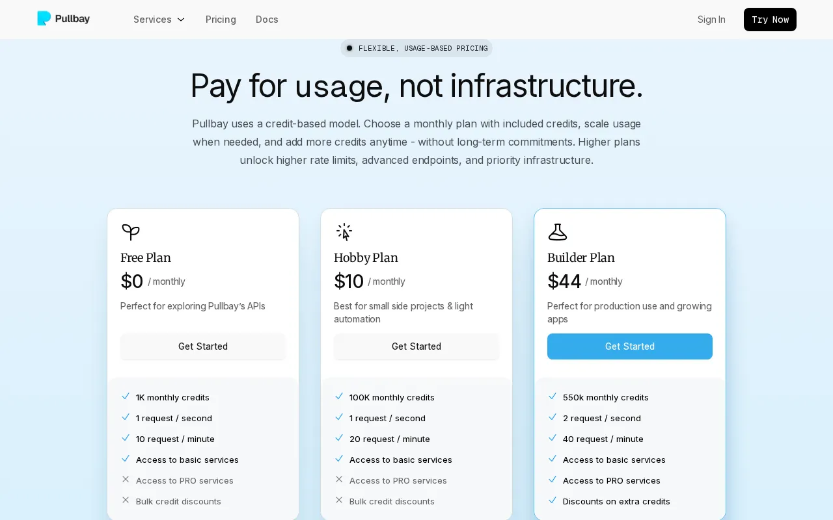
Task: Click the Pullbay logo icon
Action: click(44, 19)
